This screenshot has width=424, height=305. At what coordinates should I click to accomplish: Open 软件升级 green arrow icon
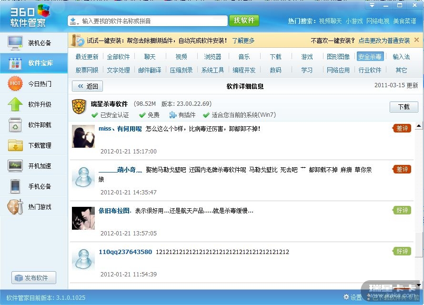pyautogui.click(x=15, y=104)
